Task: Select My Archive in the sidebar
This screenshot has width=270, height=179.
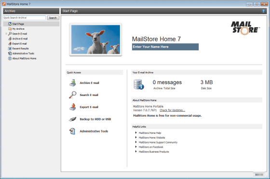Action: [x=18, y=29]
